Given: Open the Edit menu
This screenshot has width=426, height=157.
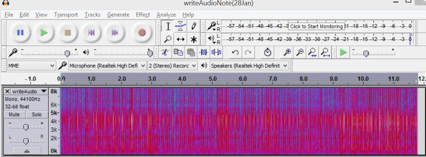Looking at the screenshot, I should 24,15.
